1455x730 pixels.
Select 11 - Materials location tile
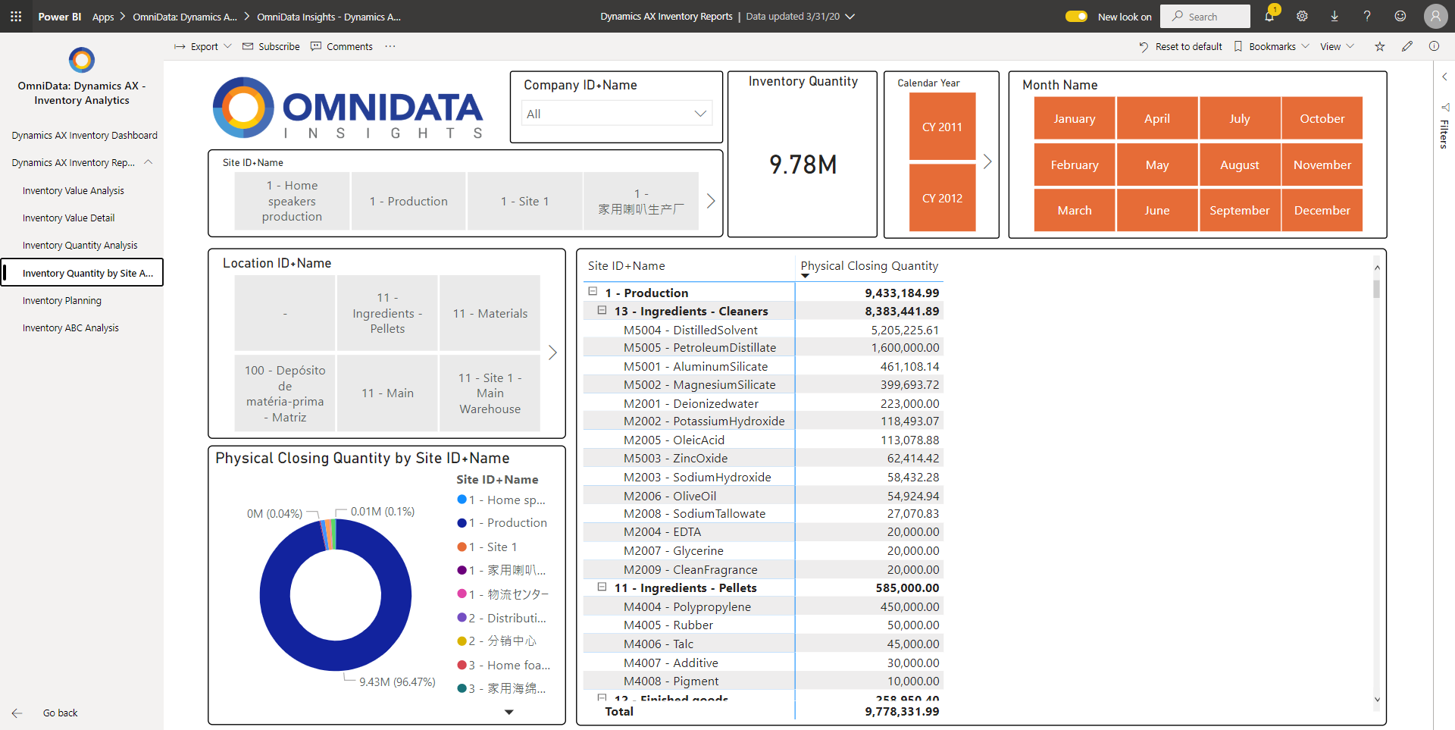click(x=490, y=313)
